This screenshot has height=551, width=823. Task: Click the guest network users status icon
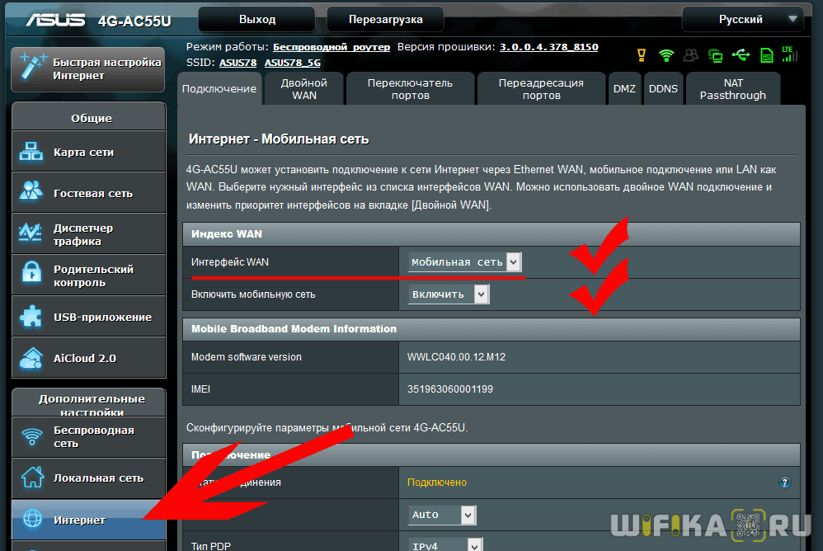pos(690,55)
